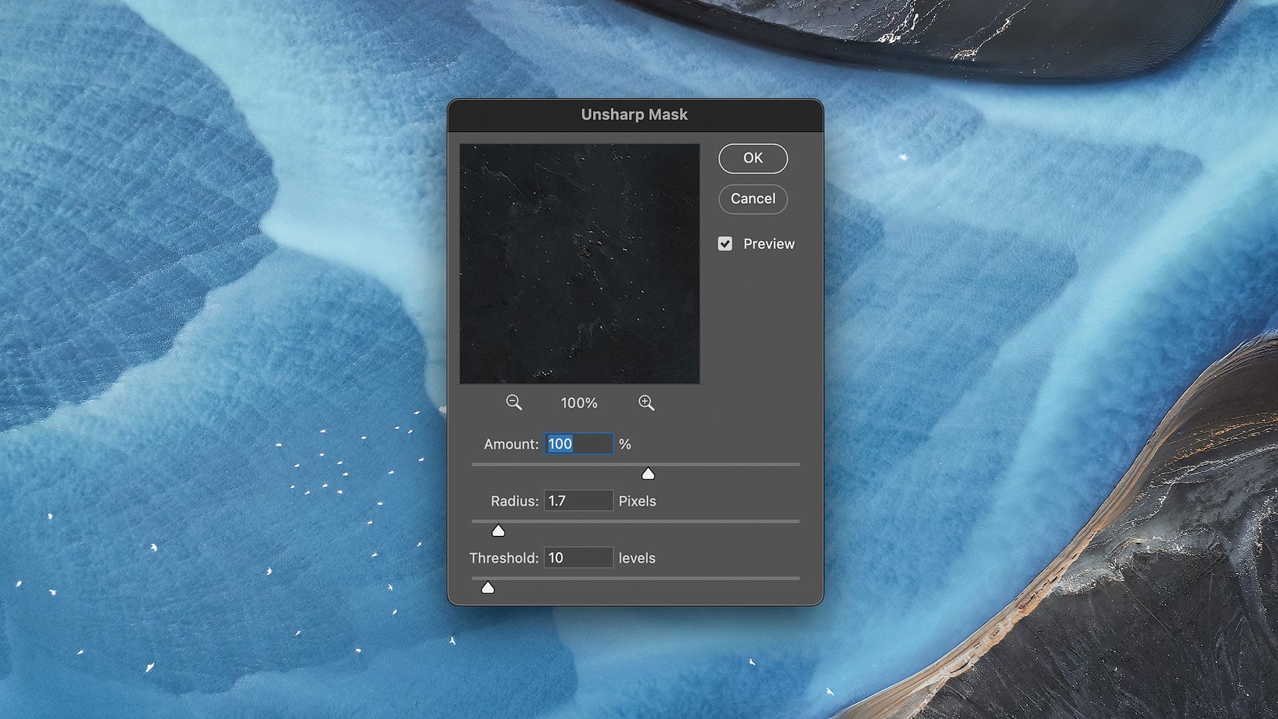Click the zoom-in magnifier icon below the preview
Viewport: 1278px width, 719px height.
click(645, 402)
